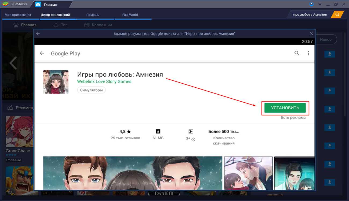
Task: Open the large game screenshot with two men
Action: point(133,172)
